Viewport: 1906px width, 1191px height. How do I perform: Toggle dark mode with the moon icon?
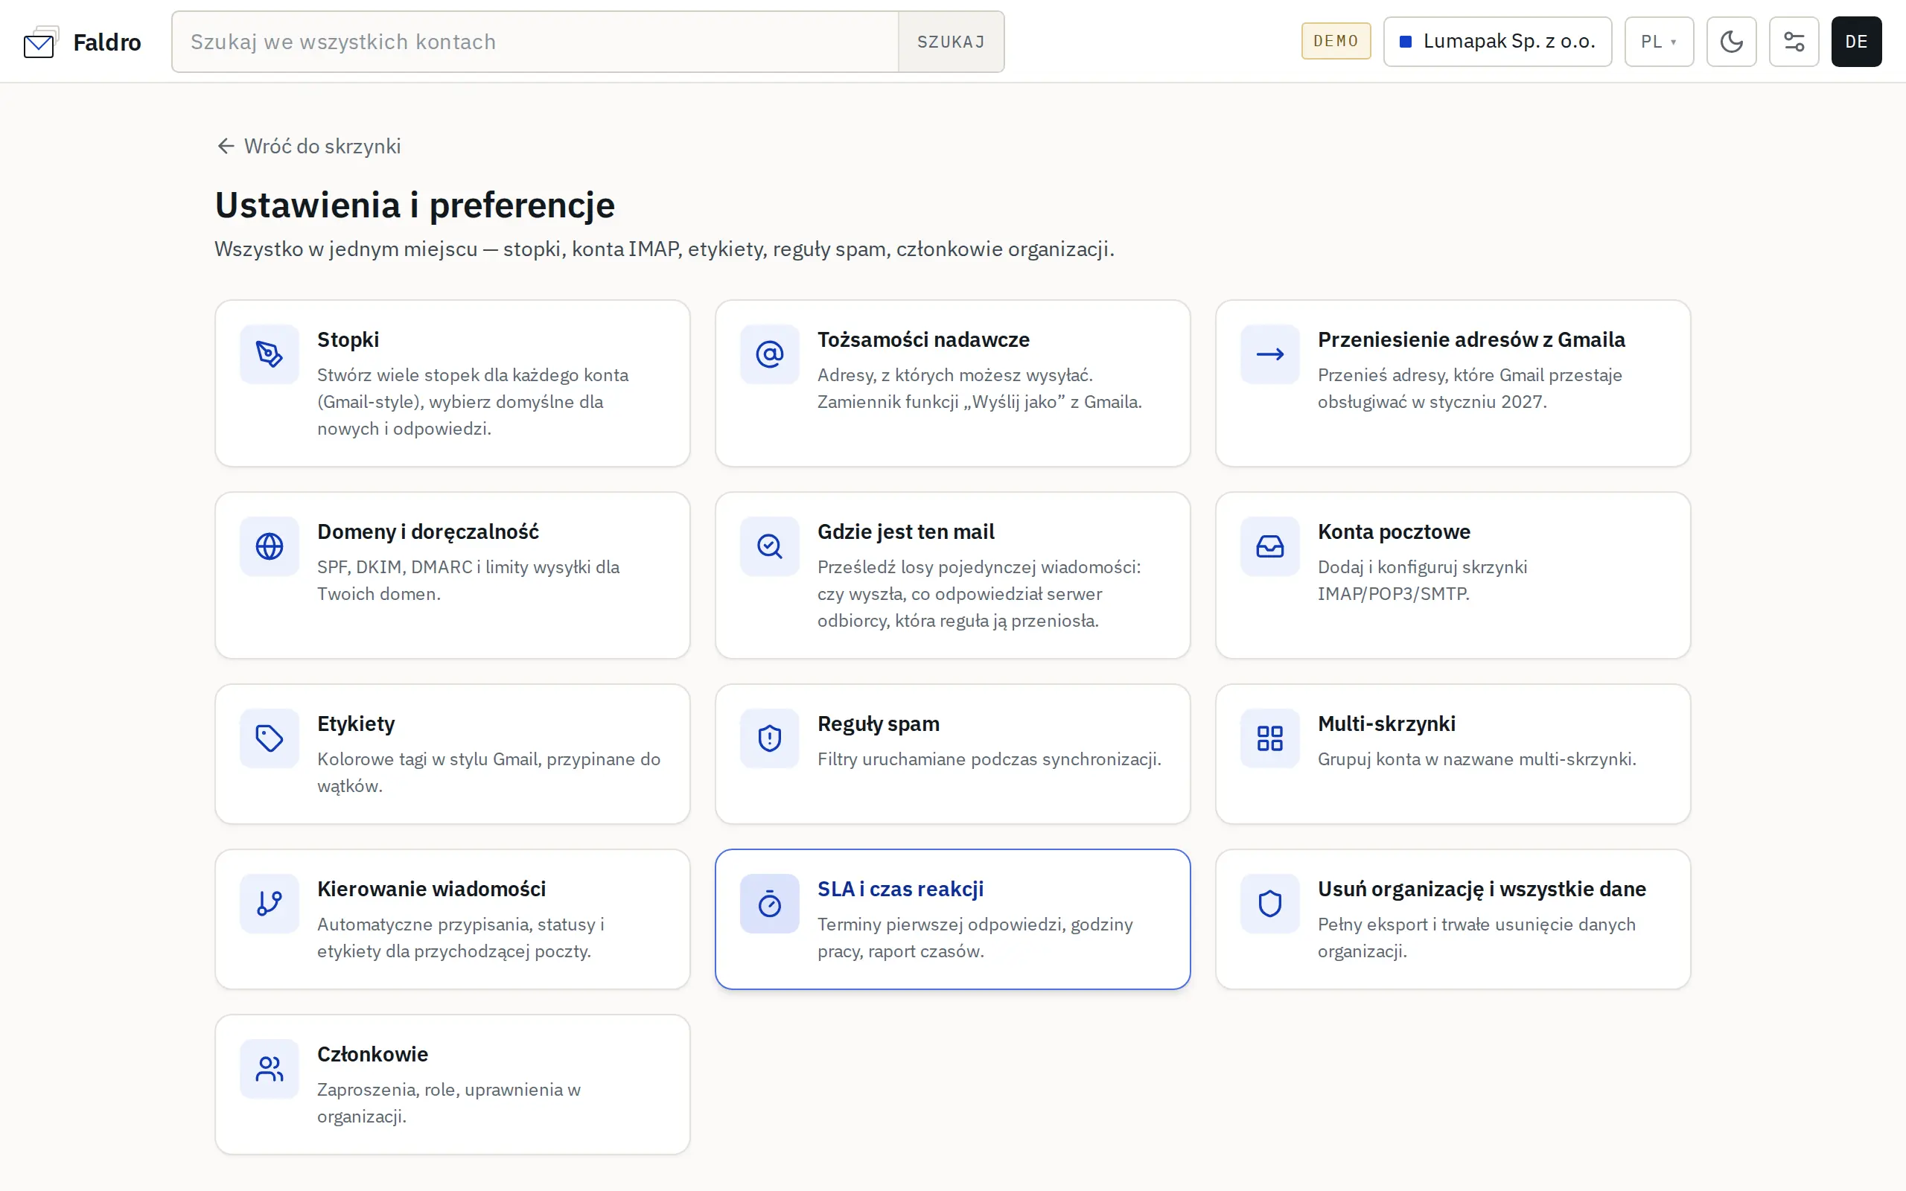1731,42
